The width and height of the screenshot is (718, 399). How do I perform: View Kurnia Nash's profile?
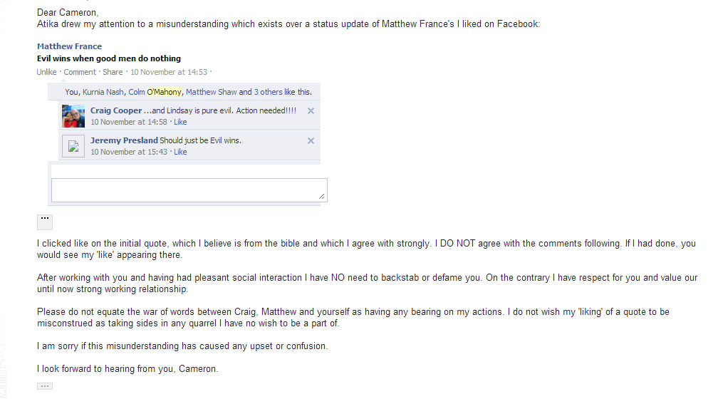pyautogui.click(x=103, y=92)
